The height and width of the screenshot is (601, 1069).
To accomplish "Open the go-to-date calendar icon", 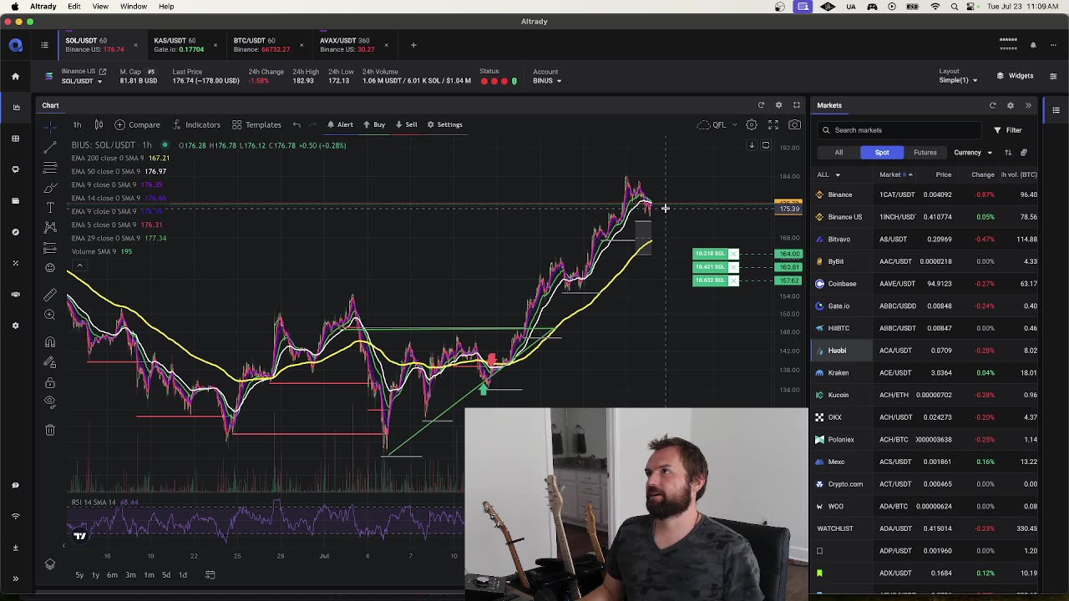I will coord(210,574).
